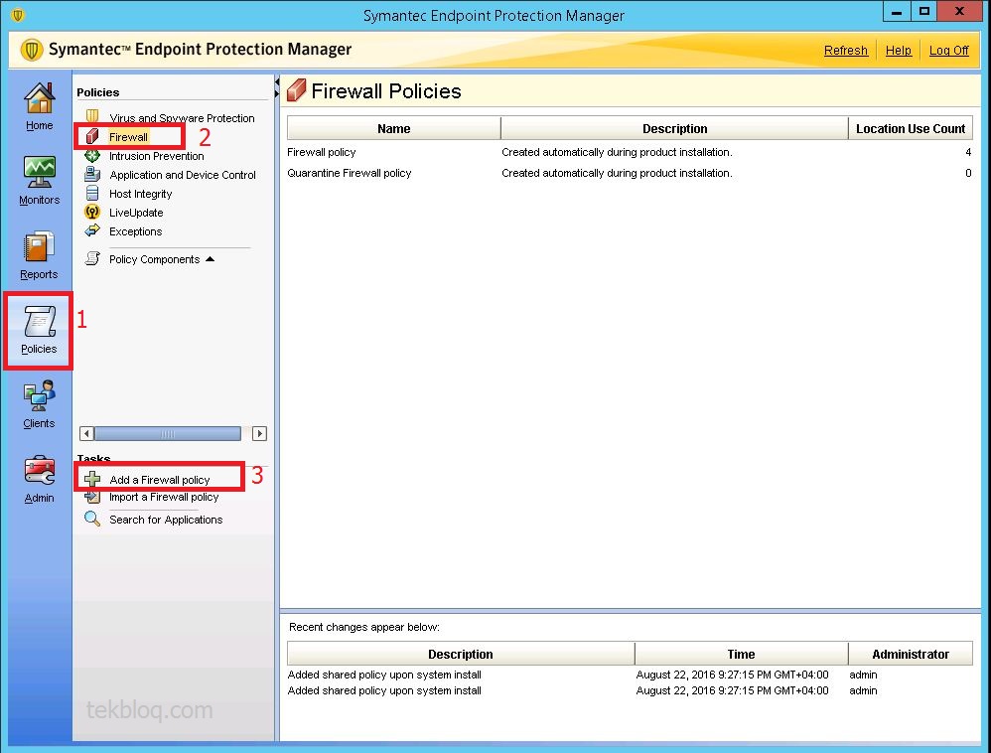Open the Admin toolbox icon
Image resolution: width=991 pixels, height=753 pixels.
pos(39,471)
